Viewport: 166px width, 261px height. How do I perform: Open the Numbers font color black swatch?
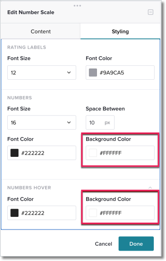click(14, 153)
